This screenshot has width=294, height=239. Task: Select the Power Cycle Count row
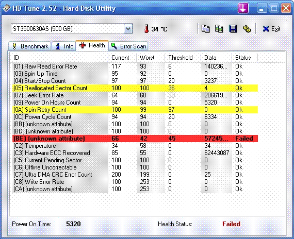click(x=135, y=117)
